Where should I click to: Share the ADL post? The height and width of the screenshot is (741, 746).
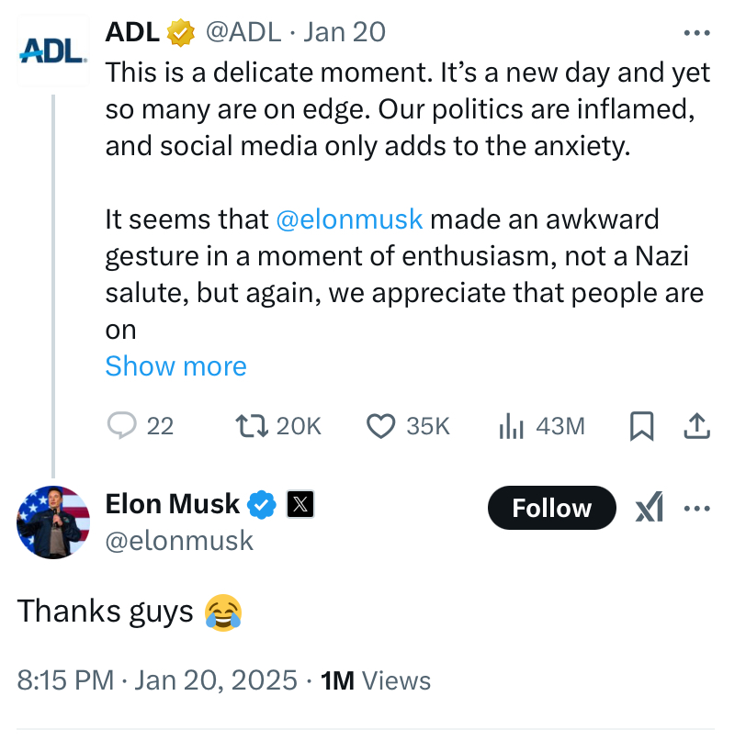pos(696,426)
